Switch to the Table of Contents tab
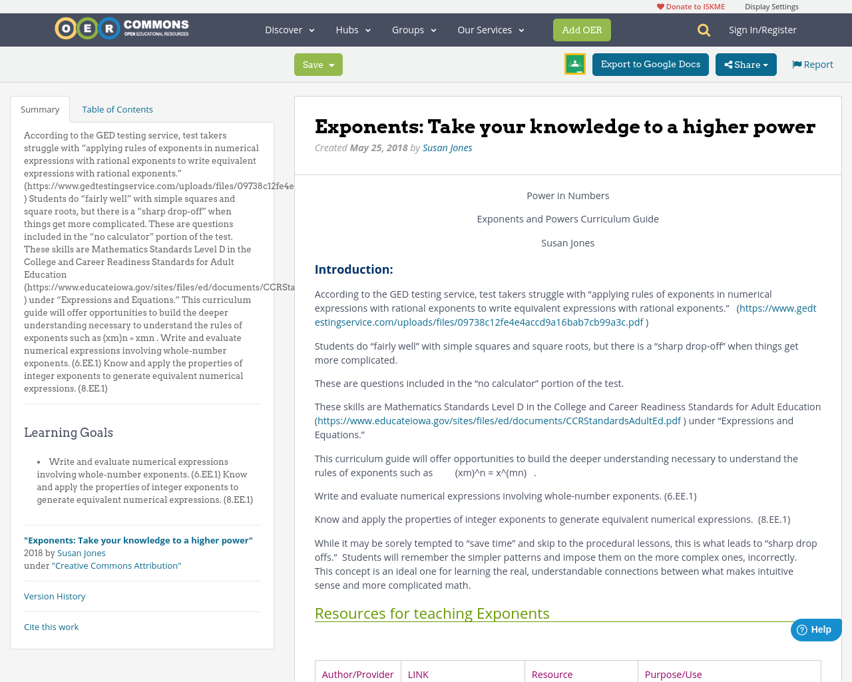This screenshot has height=682, width=852. coord(117,108)
